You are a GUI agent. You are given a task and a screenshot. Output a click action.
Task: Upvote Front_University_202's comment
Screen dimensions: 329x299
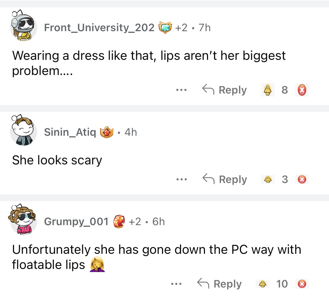coord(268,90)
